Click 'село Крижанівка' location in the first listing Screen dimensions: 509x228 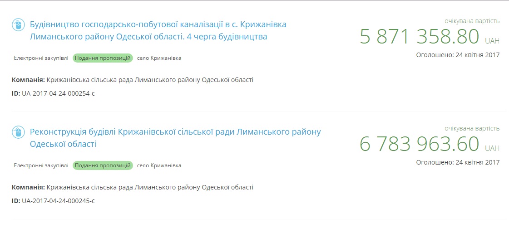pyautogui.click(x=159, y=58)
